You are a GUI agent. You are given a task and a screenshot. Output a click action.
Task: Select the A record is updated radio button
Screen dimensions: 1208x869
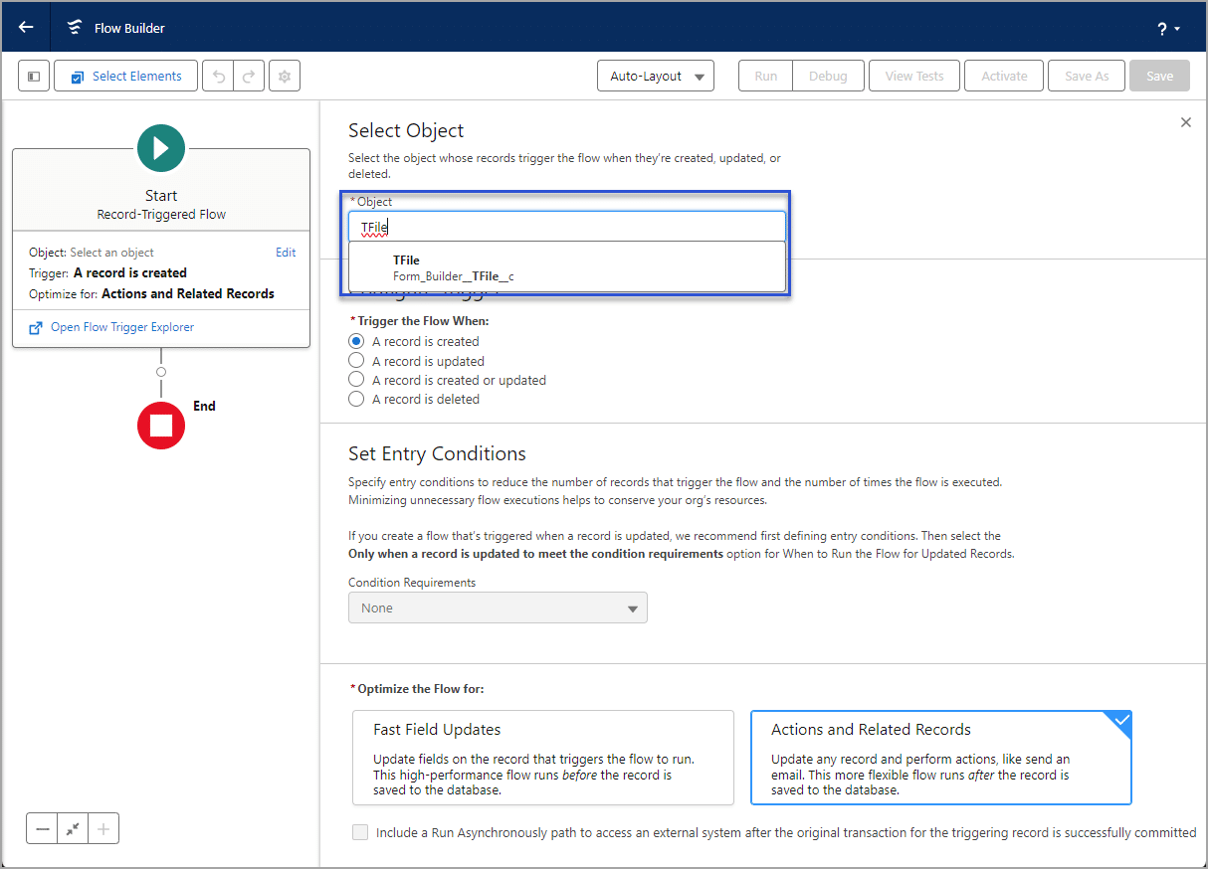356,360
